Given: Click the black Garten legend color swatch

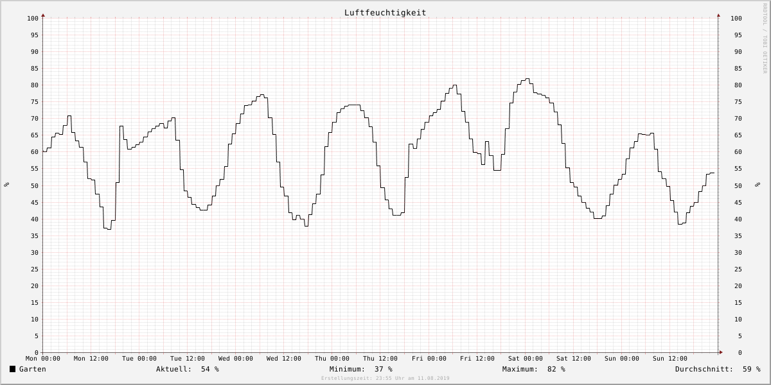Looking at the screenshot, I should click(x=12, y=369).
